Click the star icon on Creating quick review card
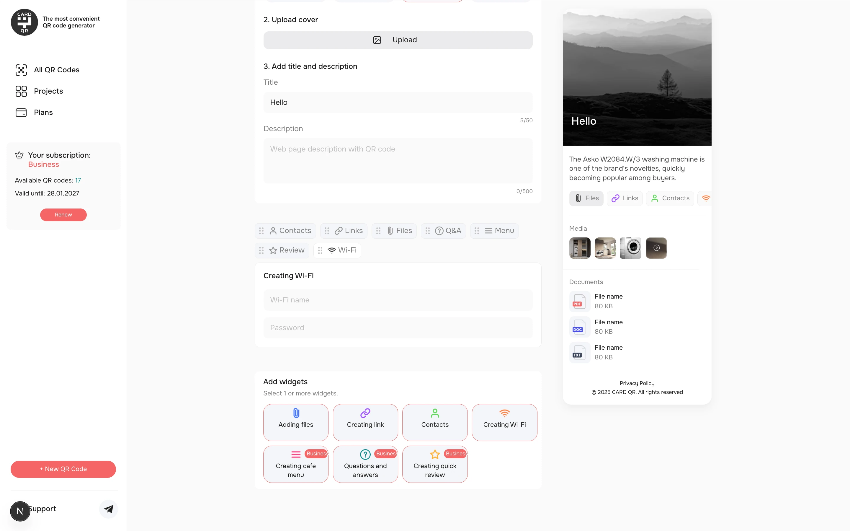 [434, 454]
